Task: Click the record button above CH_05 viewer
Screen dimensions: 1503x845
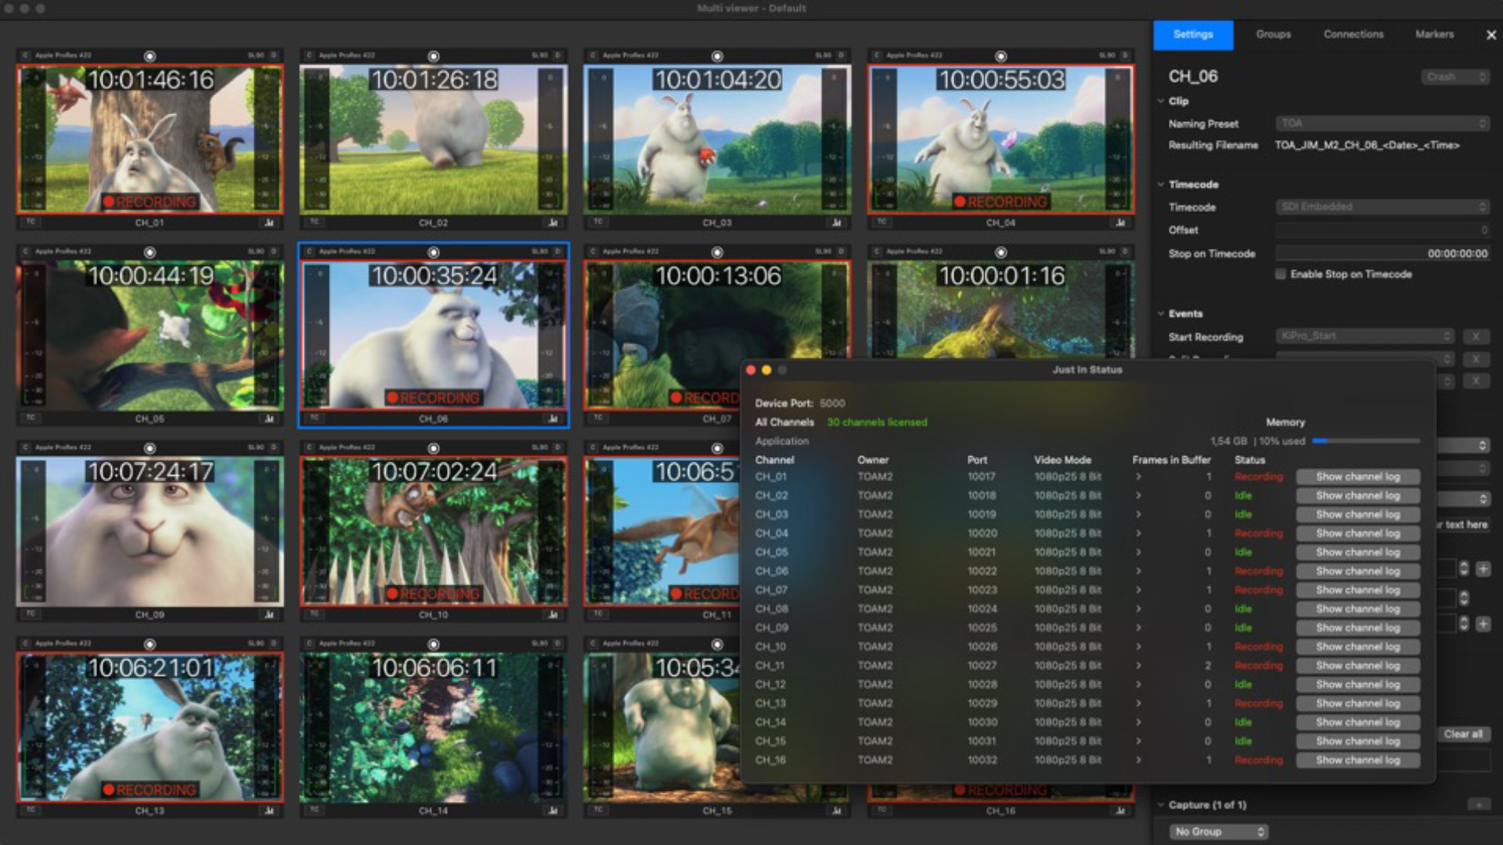Action: tap(150, 253)
